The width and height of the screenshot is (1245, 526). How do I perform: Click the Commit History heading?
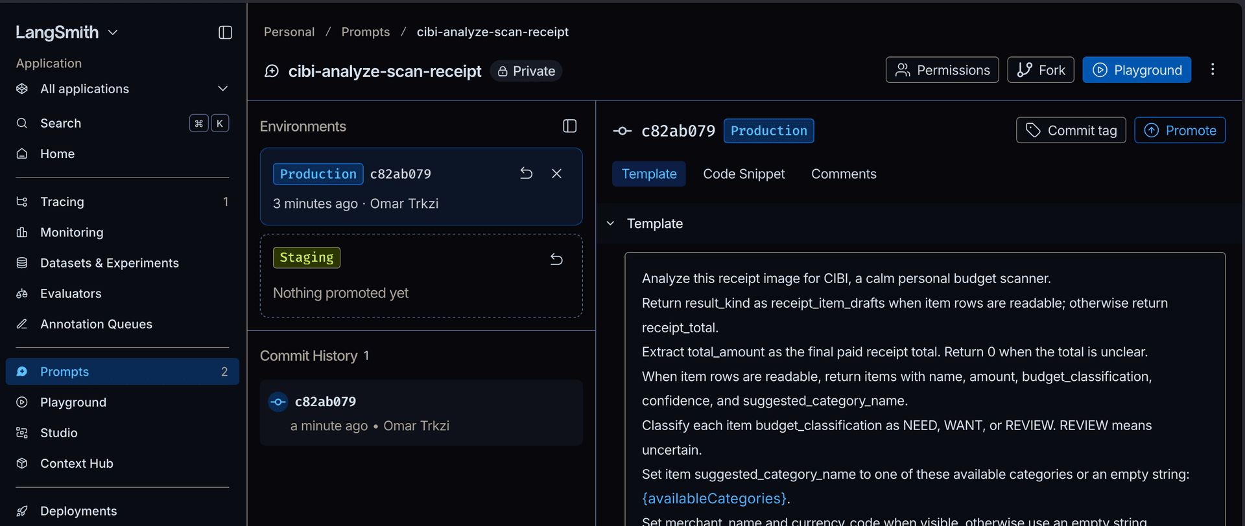pyautogui.click(x=309, y=356)
